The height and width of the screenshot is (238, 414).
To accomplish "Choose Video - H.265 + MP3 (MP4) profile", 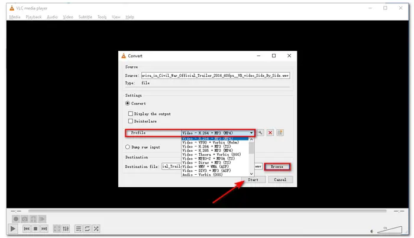I will pos(215,150).
